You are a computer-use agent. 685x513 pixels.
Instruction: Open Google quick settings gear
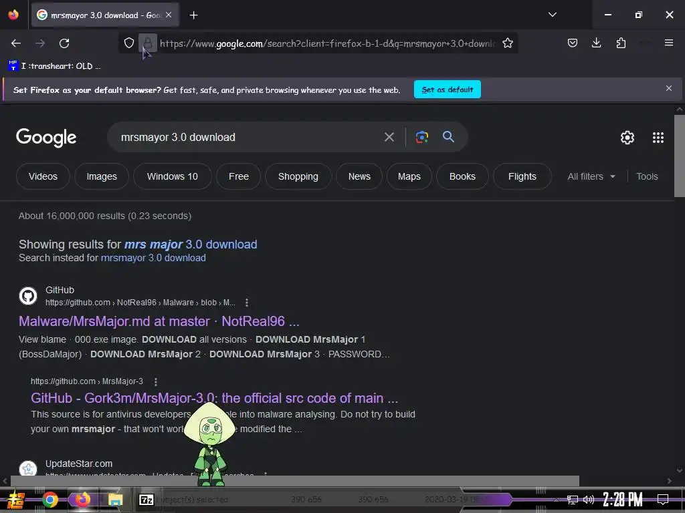tap(627, 138)
